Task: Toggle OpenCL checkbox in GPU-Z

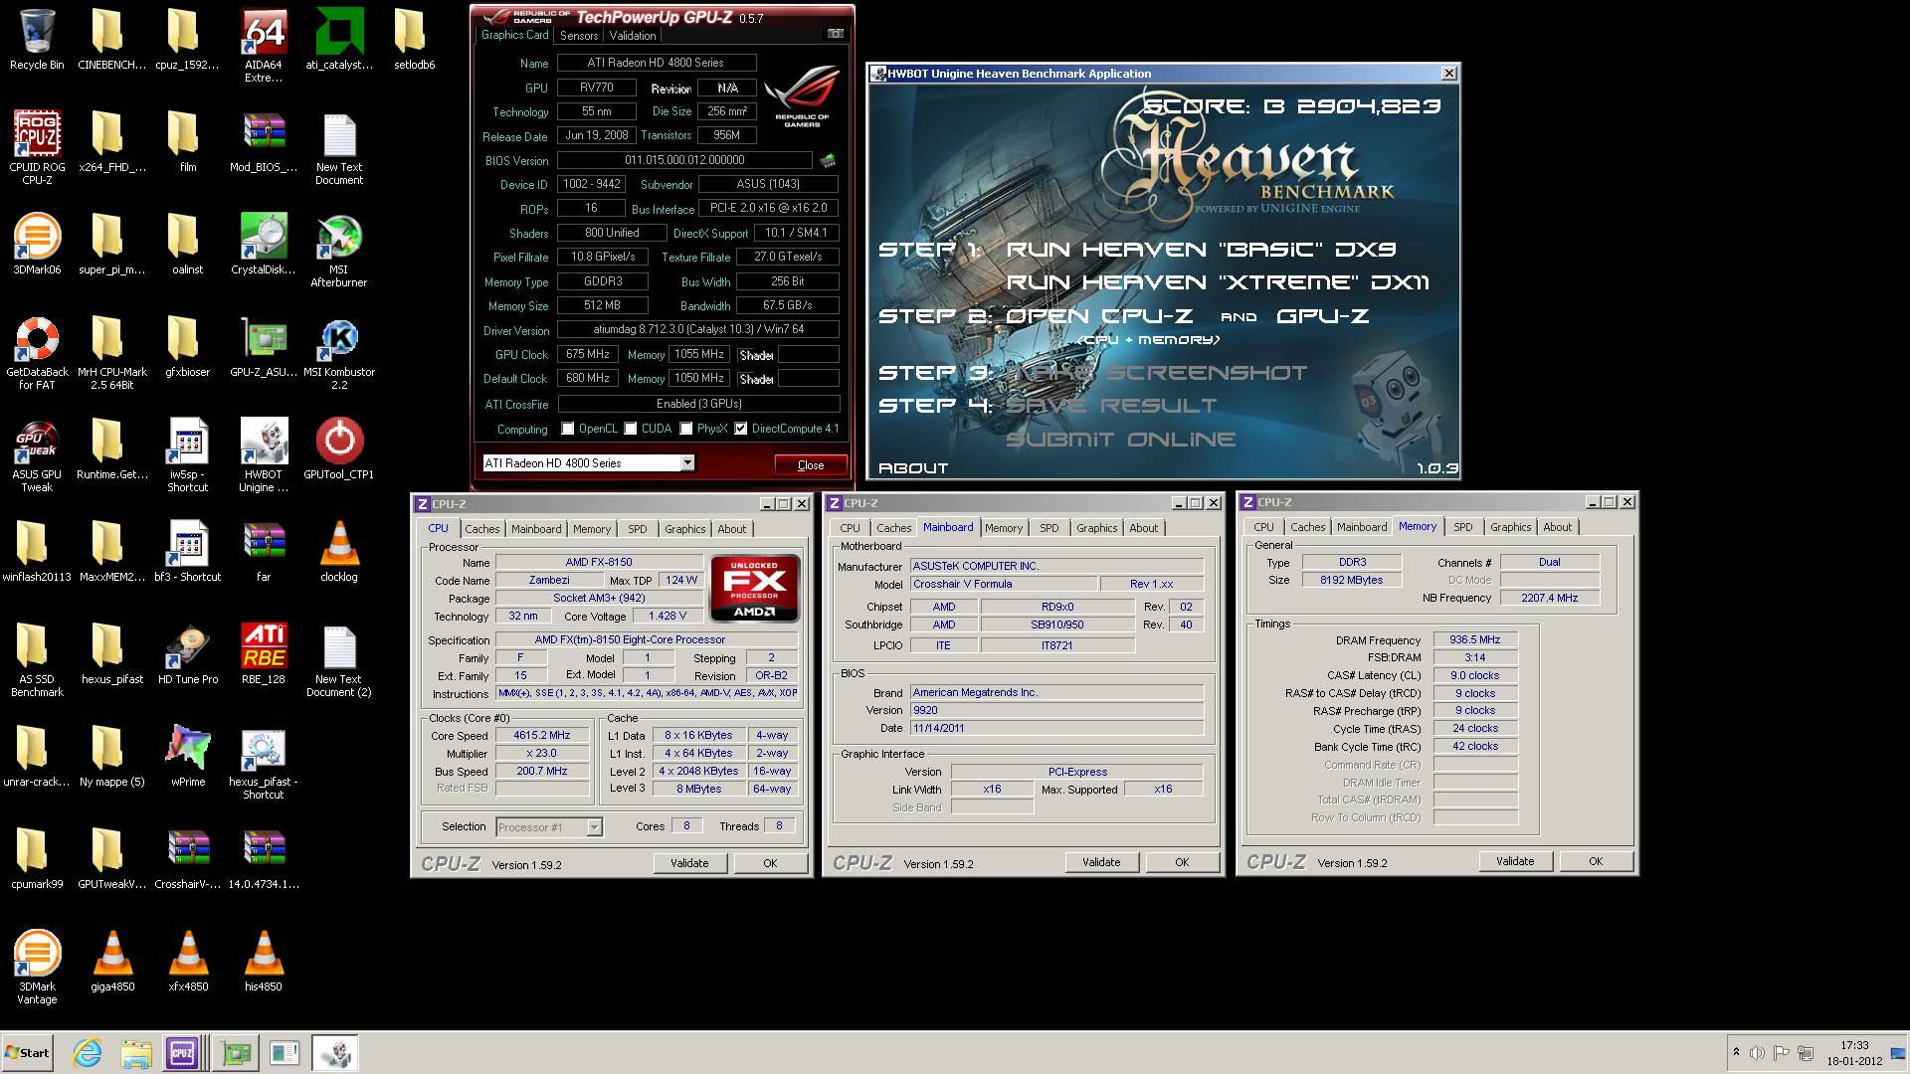Action: (568, 429)
